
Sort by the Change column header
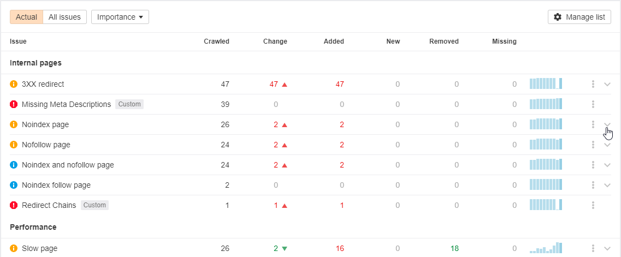[275, 41]
